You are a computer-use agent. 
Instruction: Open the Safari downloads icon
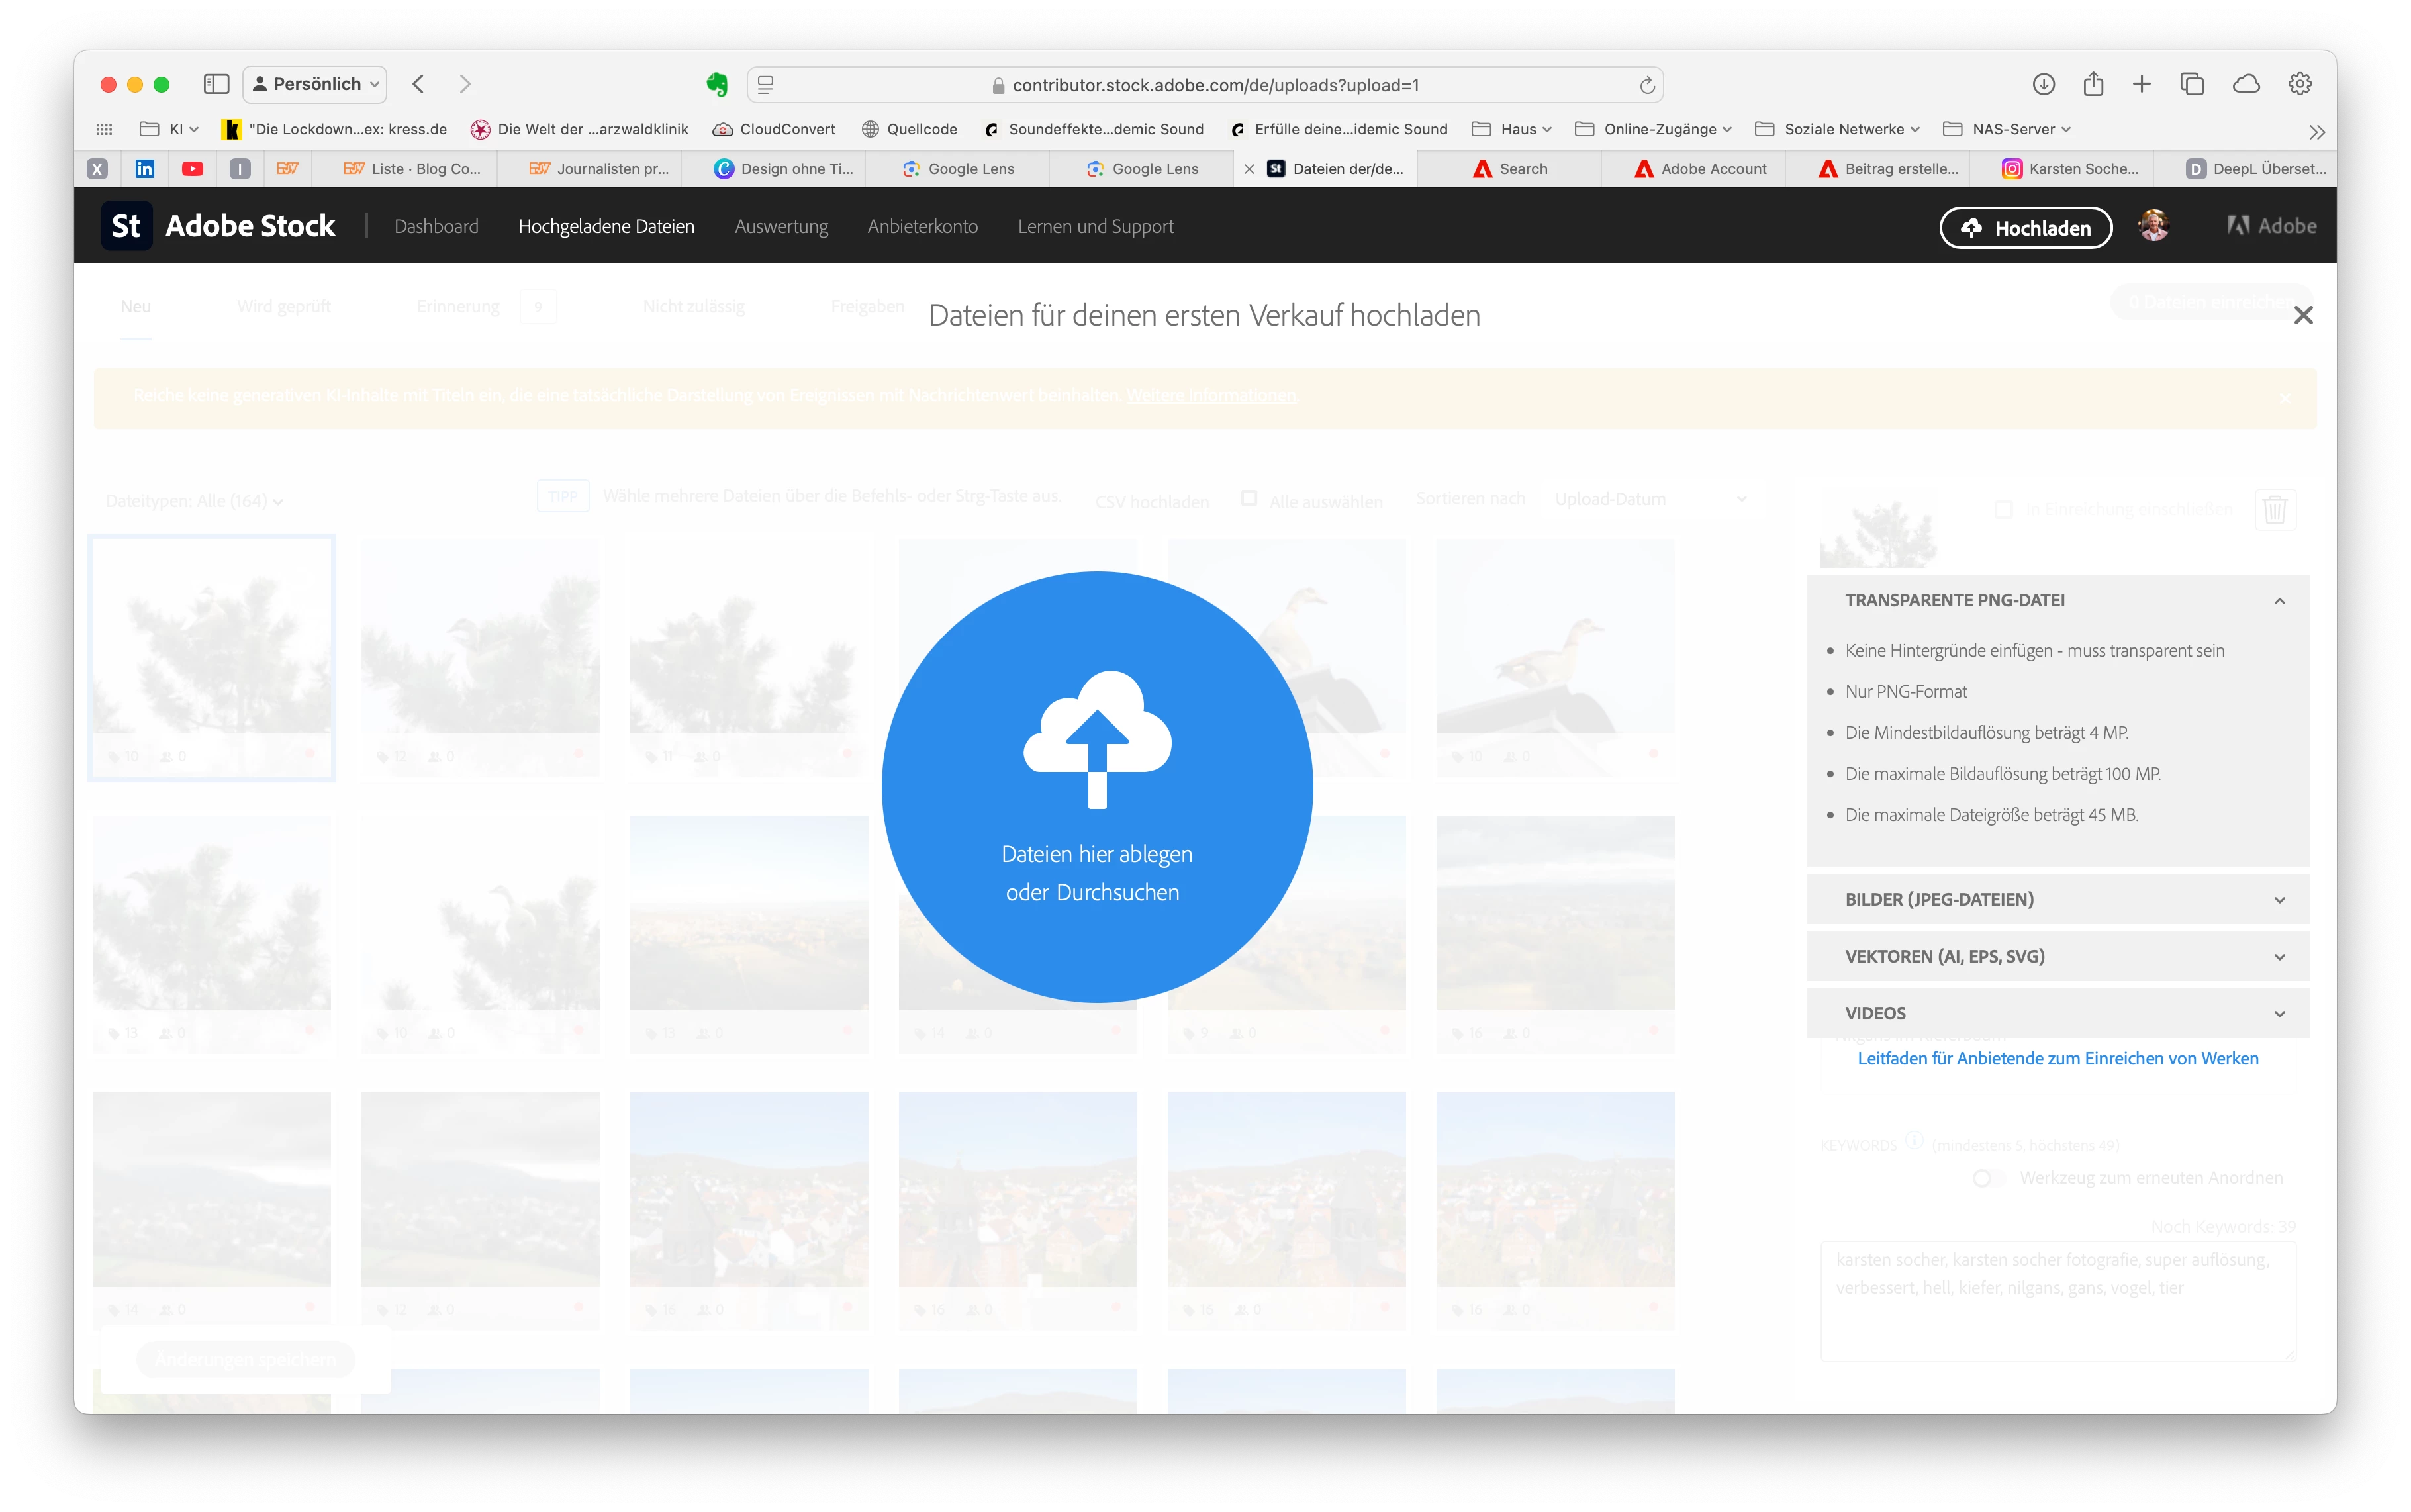[2043, 84]
